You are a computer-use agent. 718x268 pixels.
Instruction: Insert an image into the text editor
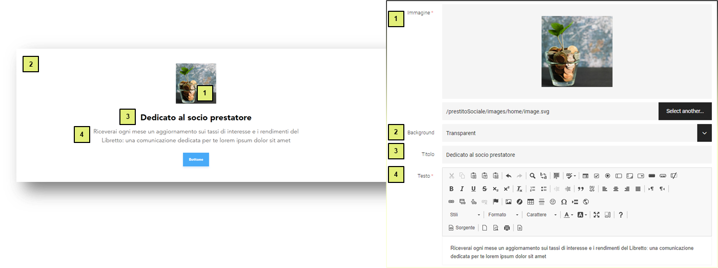508,201
